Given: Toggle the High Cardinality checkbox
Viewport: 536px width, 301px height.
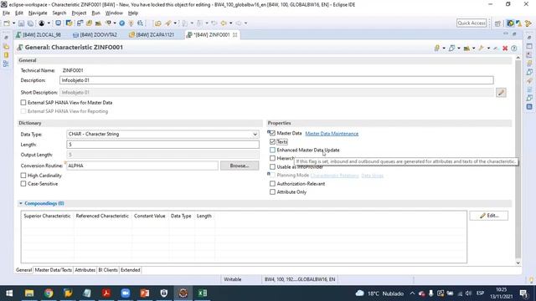Looking at the screenshot, I should coord(23,176).
